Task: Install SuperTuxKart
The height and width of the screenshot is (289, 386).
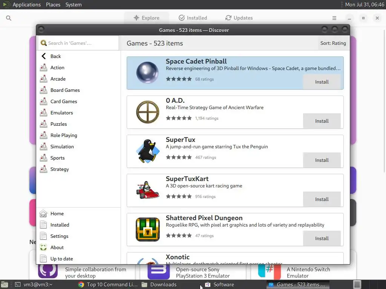Action: click(322, 199)
